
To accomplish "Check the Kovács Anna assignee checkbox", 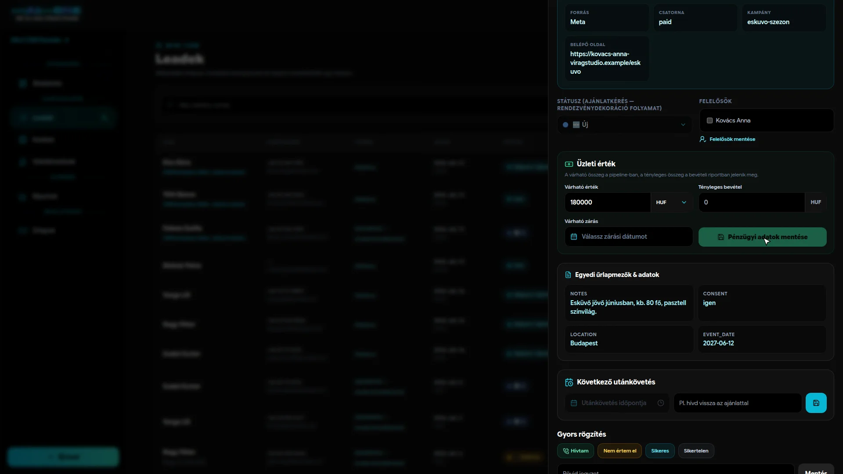I will (710, 120).
